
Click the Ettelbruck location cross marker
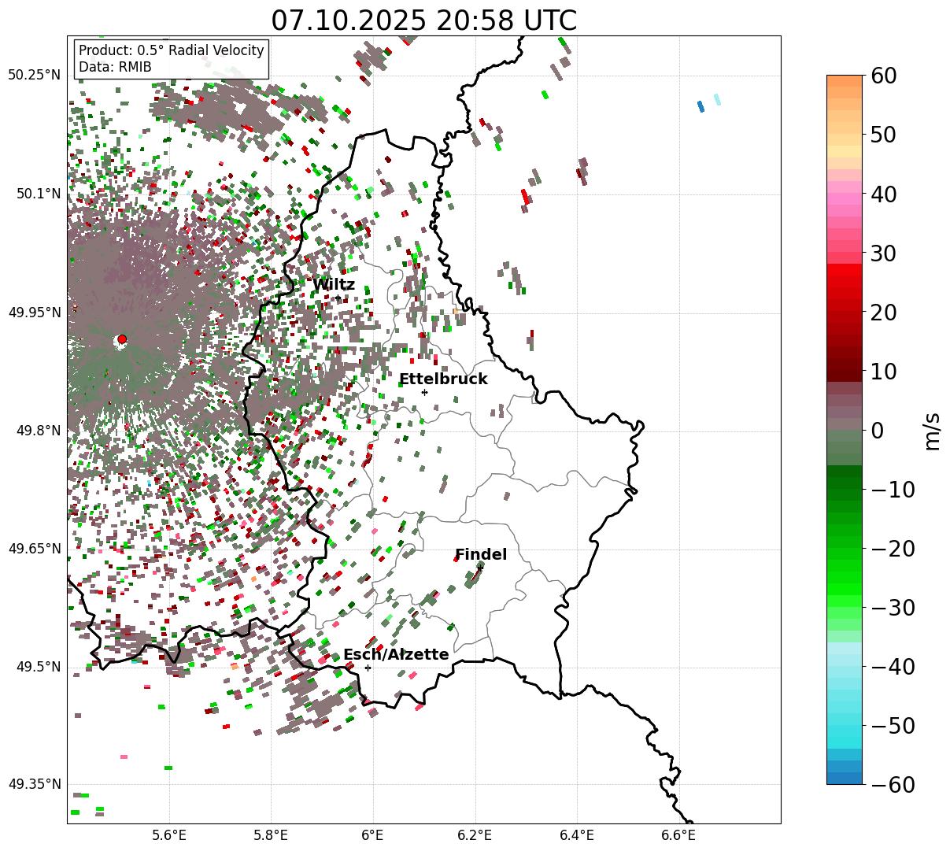coord(424,392)
